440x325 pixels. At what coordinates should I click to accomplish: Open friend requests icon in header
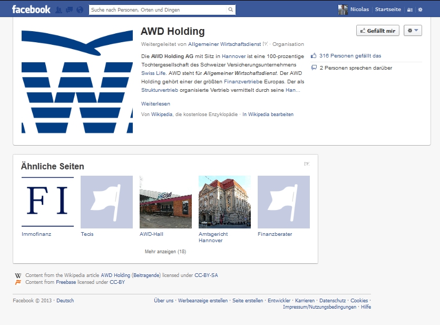[x=58, y=10]
